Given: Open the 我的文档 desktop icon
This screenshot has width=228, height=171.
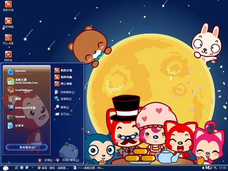Looking at the screenshot, I should point(8,6).
